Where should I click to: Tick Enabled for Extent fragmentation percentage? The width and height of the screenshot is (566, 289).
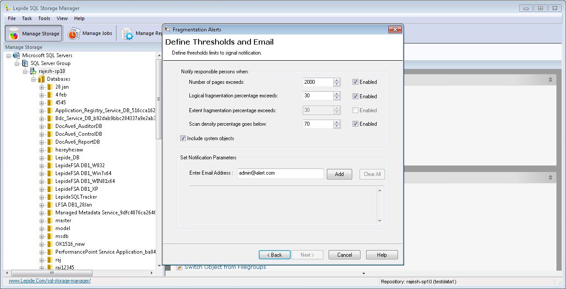(356, 110)
